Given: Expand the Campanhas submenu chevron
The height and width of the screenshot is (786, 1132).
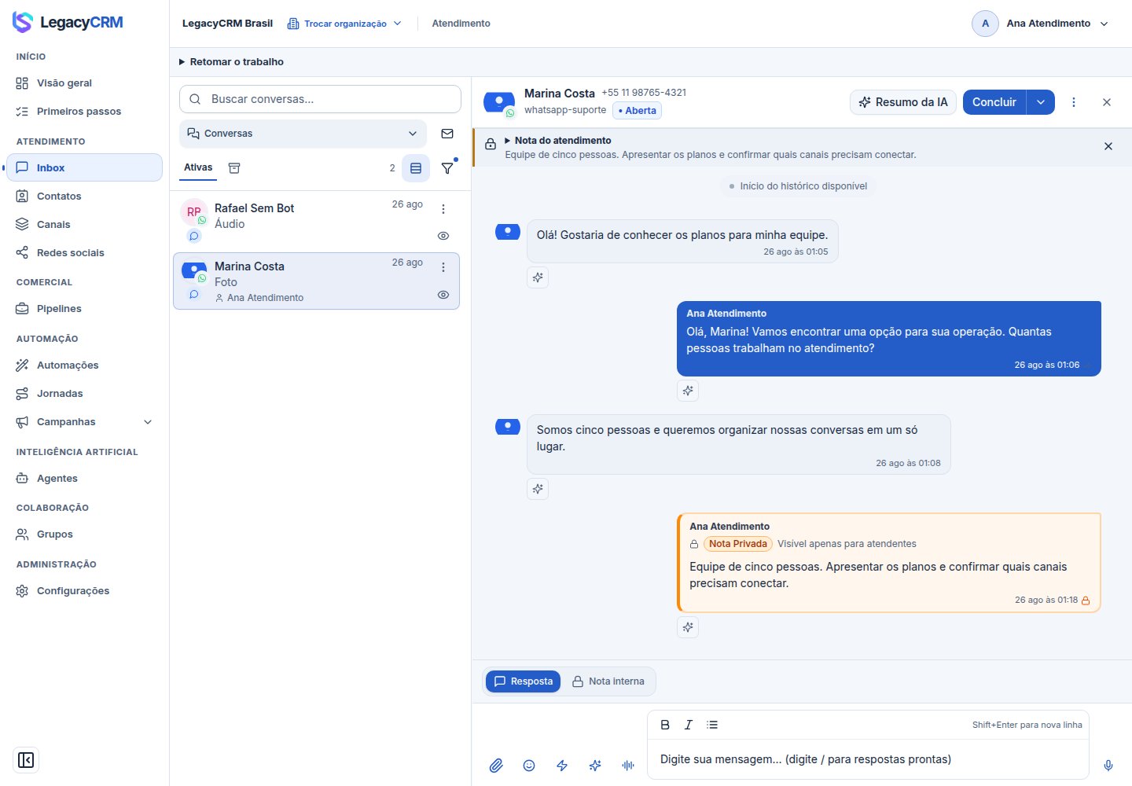Looking at the screenshot, I should click(x=148, y=422).
